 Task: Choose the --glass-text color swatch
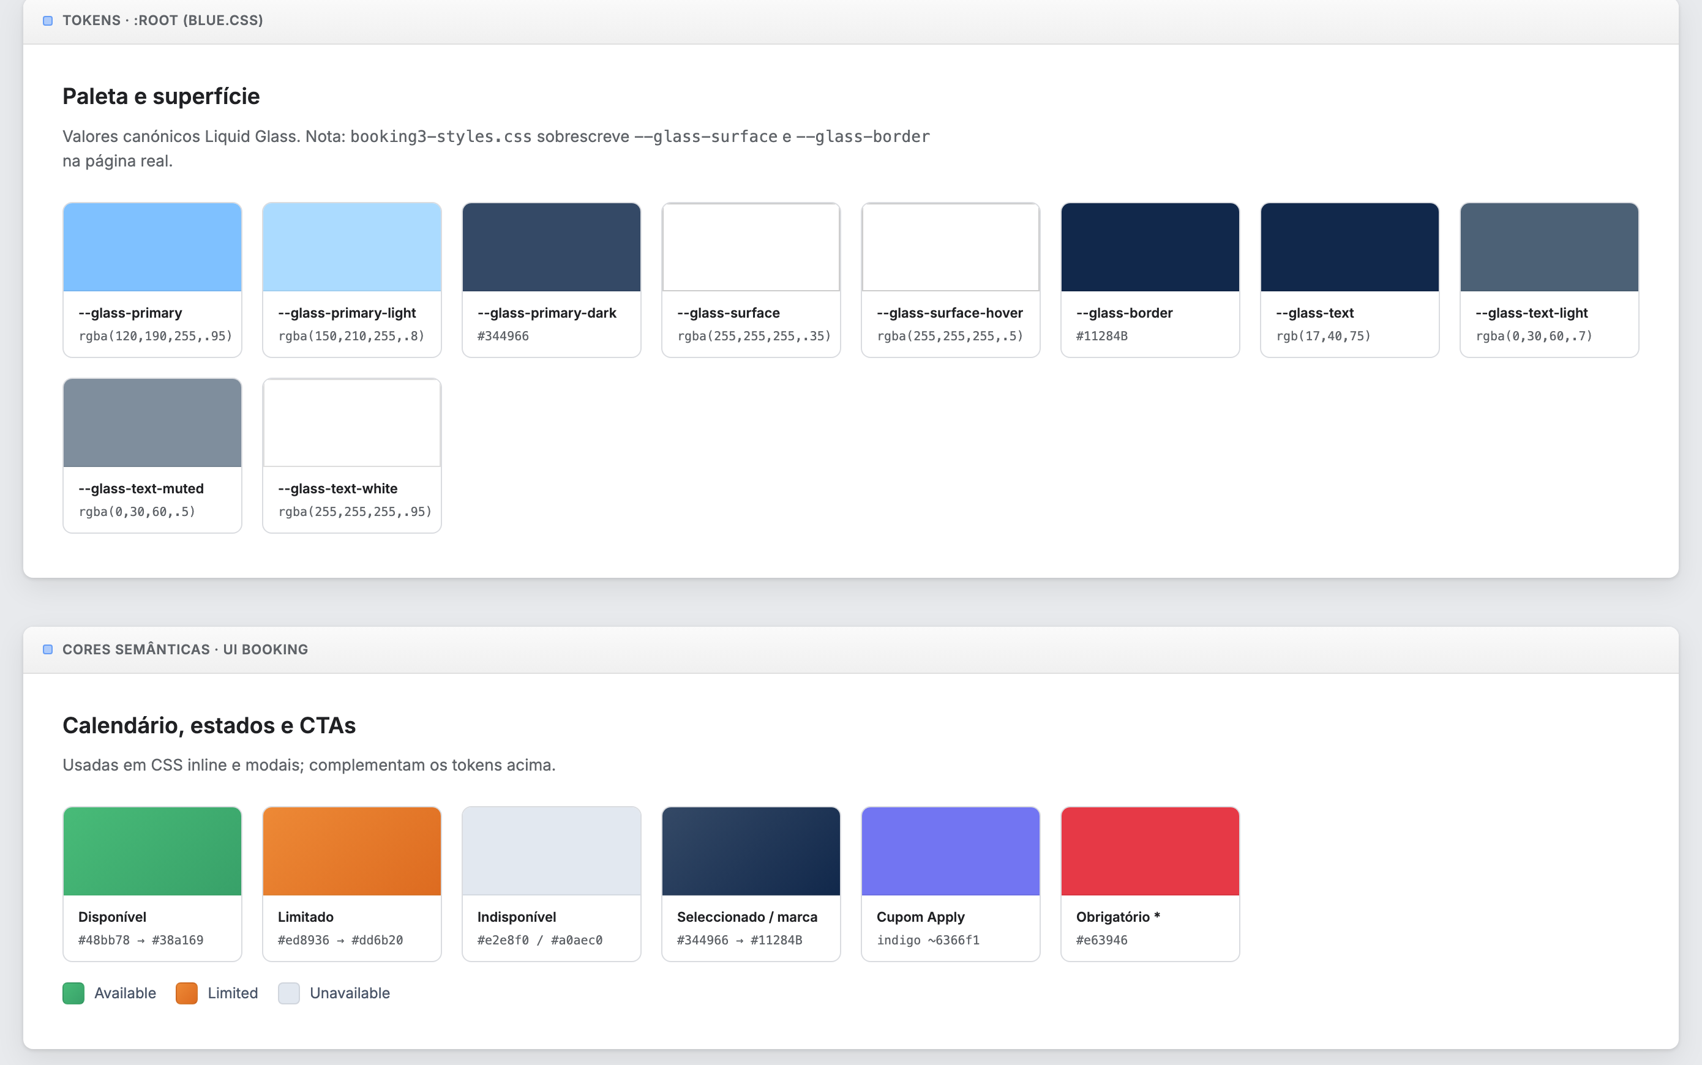(1350, 247)
